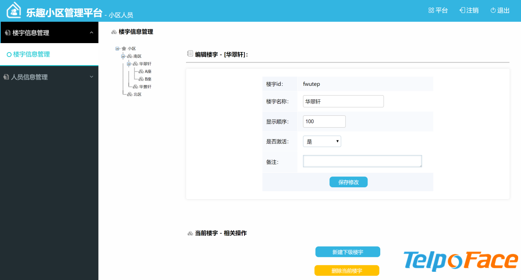This screenshot has height=280, width=521.
Task: Select the 华翠轩 tree label
Action: (145, 64)
